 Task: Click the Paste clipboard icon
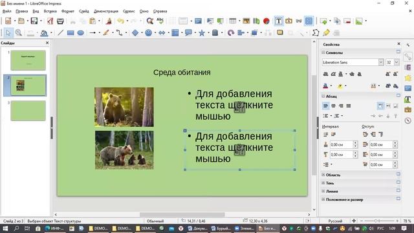pyautogui.click(x=93, y=21)
